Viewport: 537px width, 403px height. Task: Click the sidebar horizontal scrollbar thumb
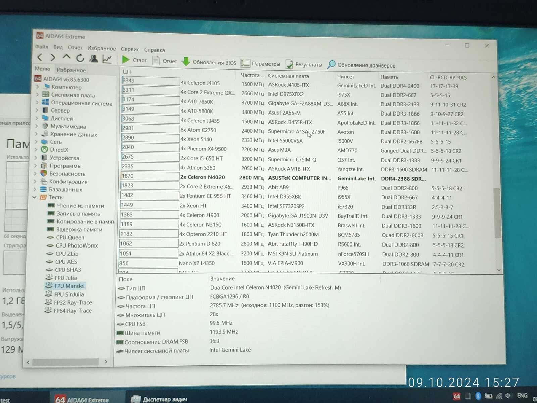click(65, 362)
